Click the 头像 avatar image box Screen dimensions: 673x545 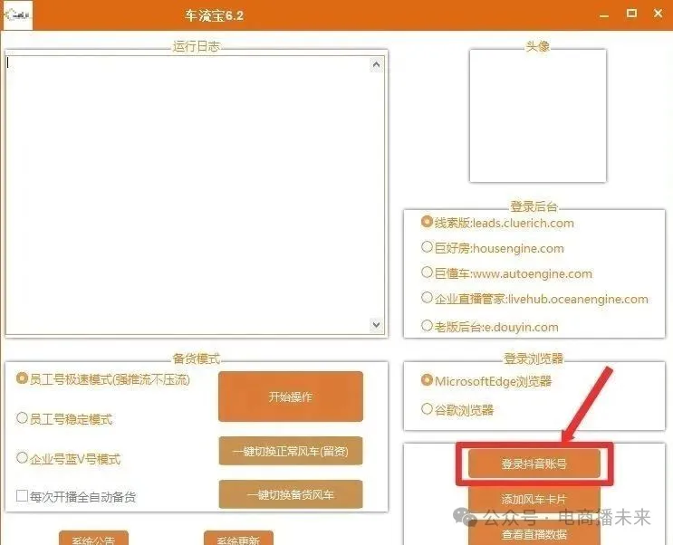(x=537, y=116)
